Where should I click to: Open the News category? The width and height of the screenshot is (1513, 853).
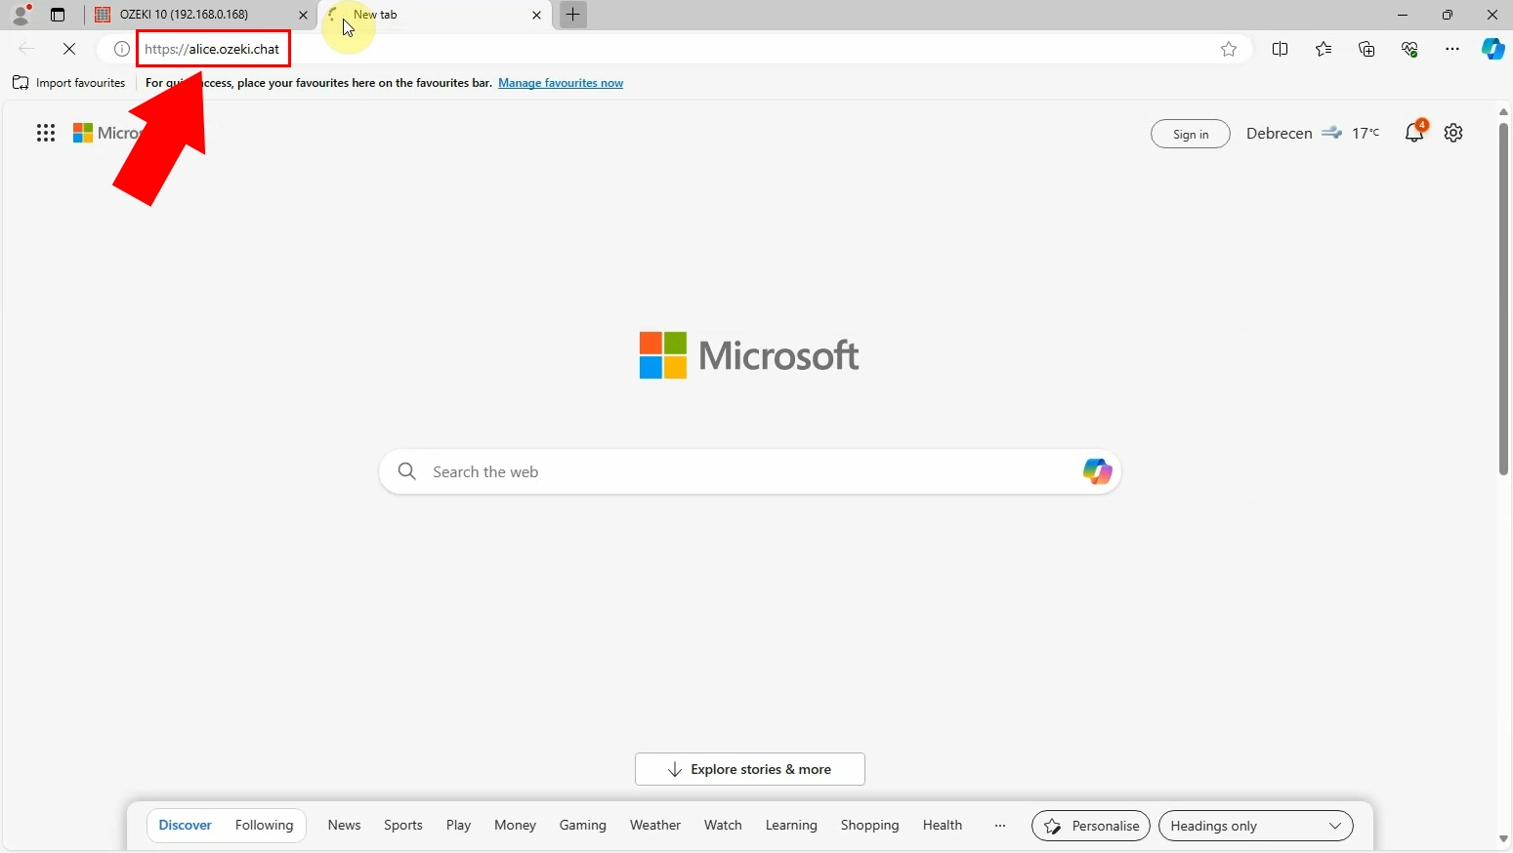pos(344,825)
